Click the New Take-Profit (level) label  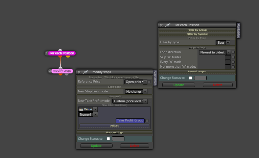(114, 105)
